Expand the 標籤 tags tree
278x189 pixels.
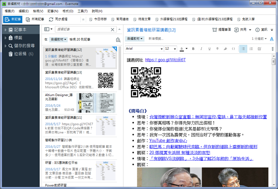pos(5,38)
